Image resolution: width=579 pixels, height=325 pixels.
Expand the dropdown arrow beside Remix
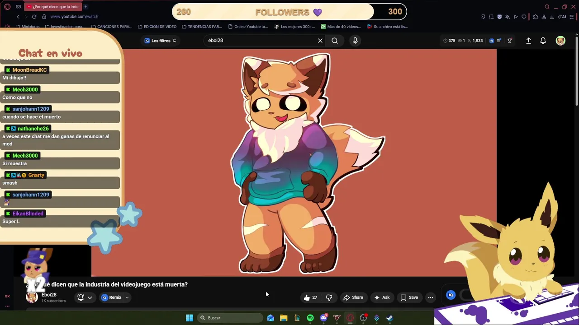click(127, 297)
